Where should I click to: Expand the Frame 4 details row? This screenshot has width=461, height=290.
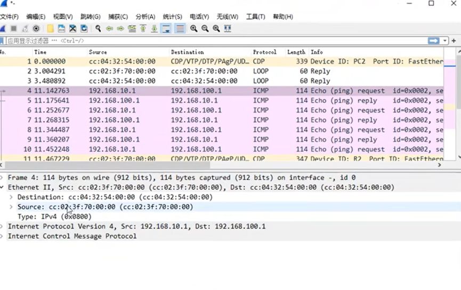point(3,178)
